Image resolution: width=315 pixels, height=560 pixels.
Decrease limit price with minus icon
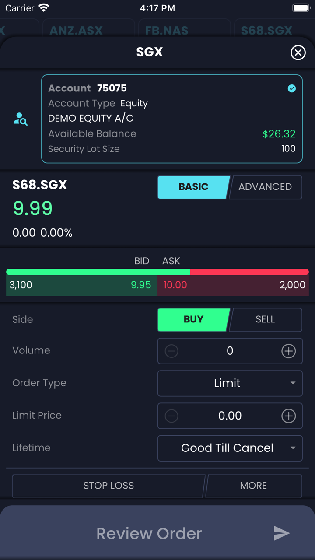[x=171, y=416]
